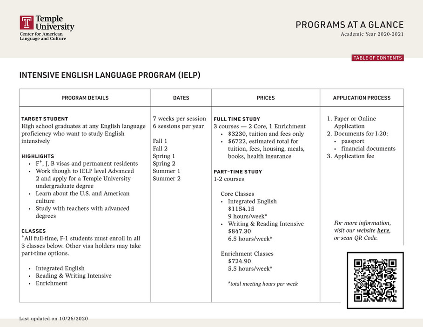
Task: Select the 'Prices' column header
Action: click(266, 98)
